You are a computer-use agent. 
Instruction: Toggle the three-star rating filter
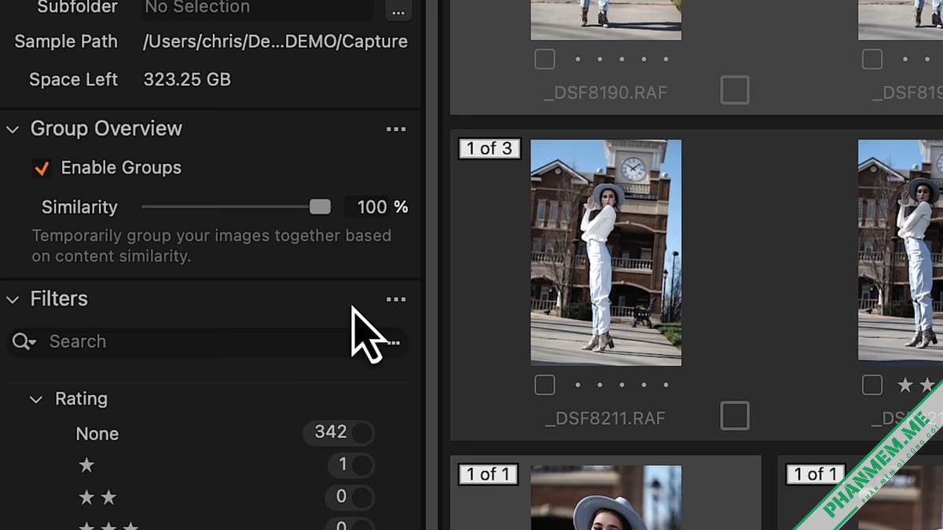pos(350,525)
